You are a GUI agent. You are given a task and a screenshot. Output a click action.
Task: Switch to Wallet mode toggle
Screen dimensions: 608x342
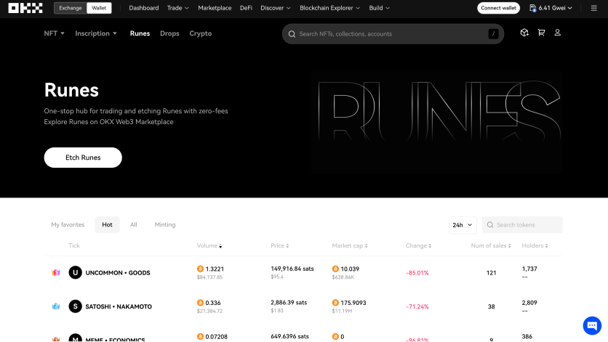point(99,8)
